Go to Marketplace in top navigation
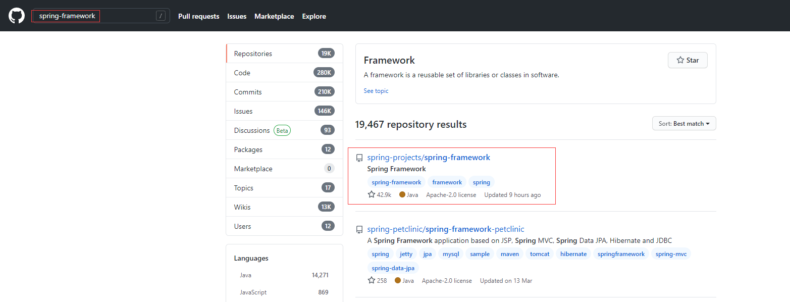This screenshot has width=790, height=302. tap(274, 16)
